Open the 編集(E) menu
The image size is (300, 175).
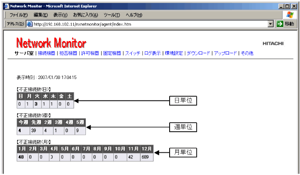coord(41,15)
